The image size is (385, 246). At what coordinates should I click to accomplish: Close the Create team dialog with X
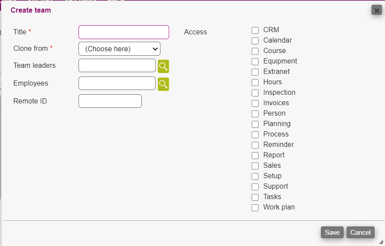click(377, 10)
